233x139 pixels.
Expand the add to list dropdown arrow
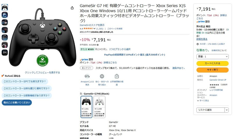[x=227, y=110]
